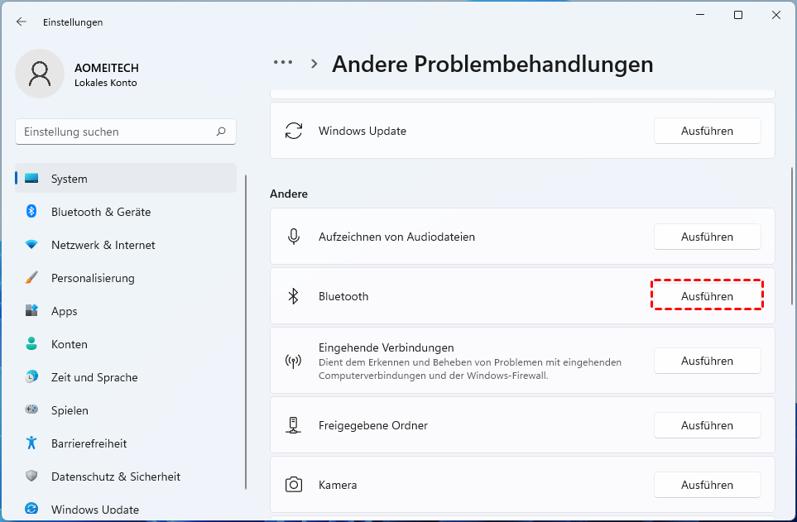Open Windows Update in sidebar
The image size is (797, 522).
[126, 509]
